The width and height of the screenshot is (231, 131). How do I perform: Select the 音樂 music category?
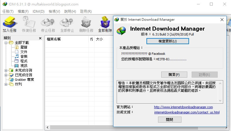tap(24, 56)
